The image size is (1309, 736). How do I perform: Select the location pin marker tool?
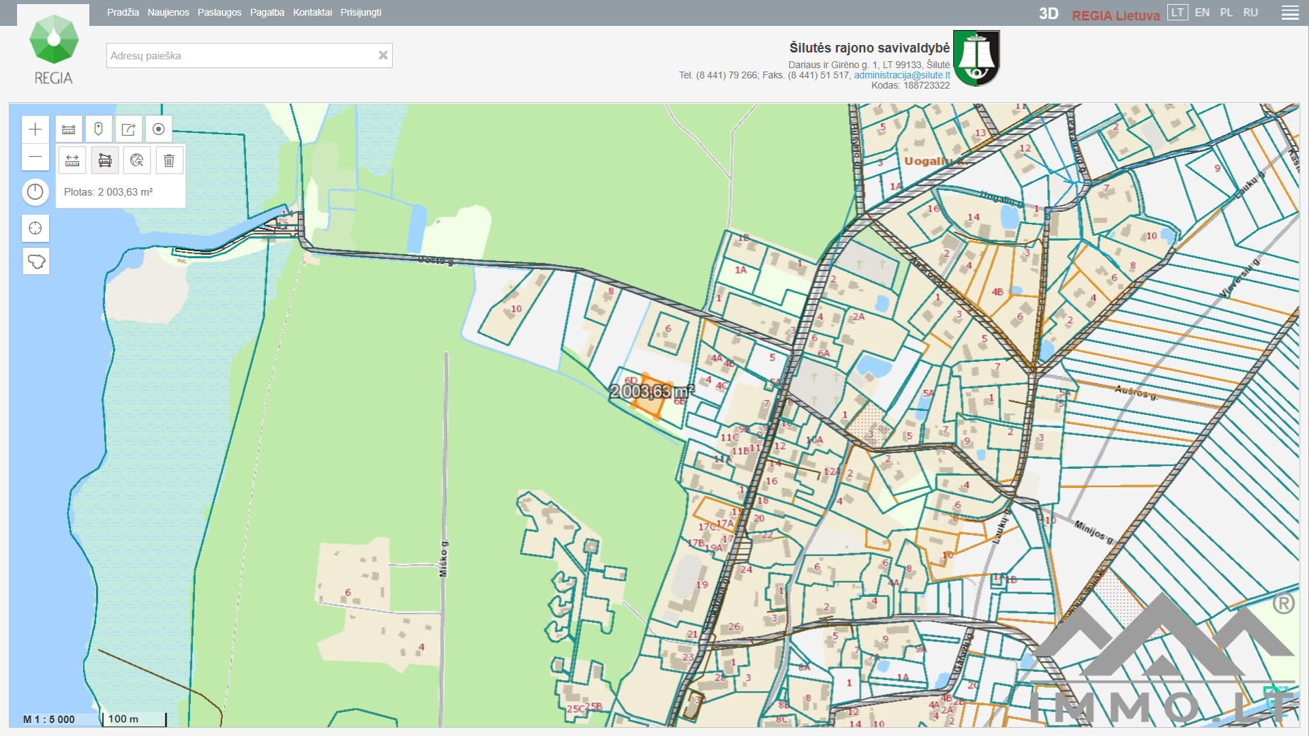[99, 129]
